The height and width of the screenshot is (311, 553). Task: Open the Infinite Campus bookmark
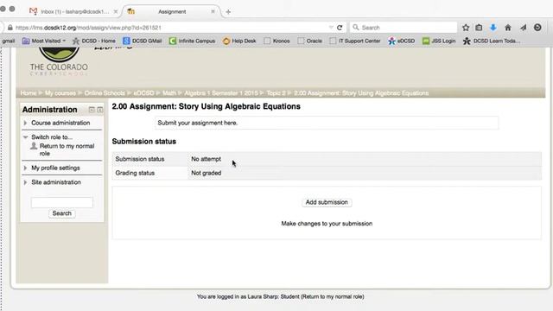pyautogui.click(x=192, y=41)
